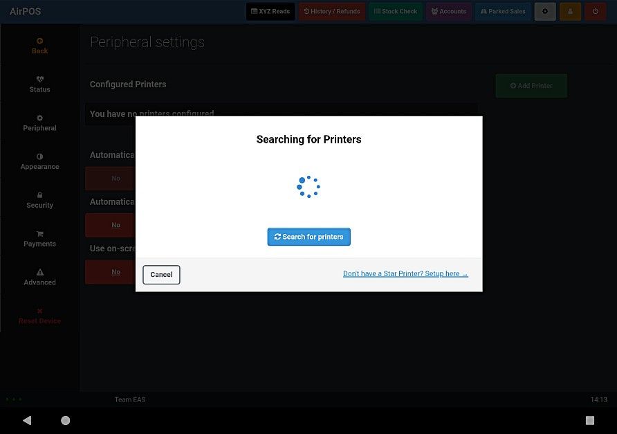Image resolution: width=617 pixels, height=434 pixels.
Task: Tap the Android back navigation button
Action: (27, 420)
